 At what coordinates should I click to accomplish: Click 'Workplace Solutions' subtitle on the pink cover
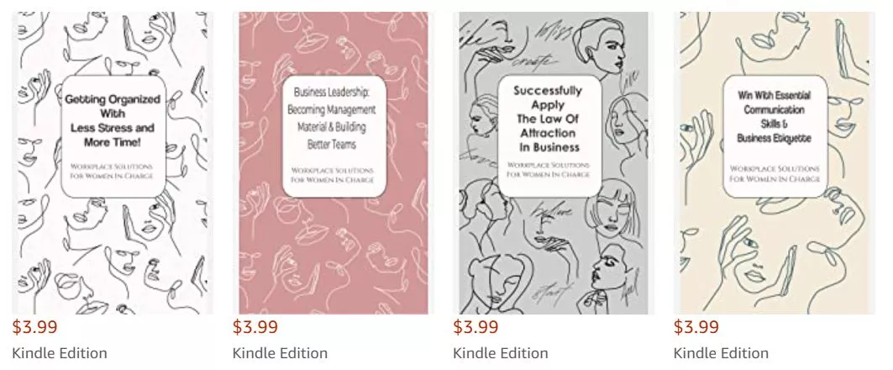(331, 176)
